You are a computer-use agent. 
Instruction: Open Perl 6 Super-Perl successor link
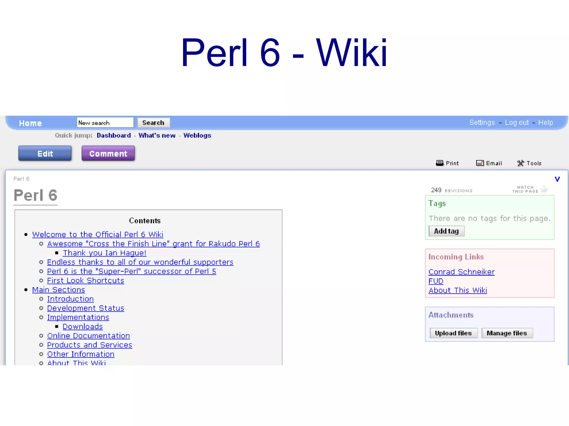click(x=132, y=271)
